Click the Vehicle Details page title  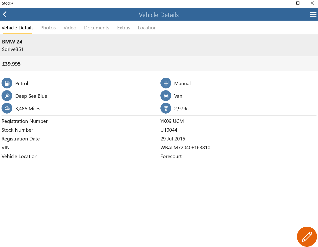click(159, 15)
